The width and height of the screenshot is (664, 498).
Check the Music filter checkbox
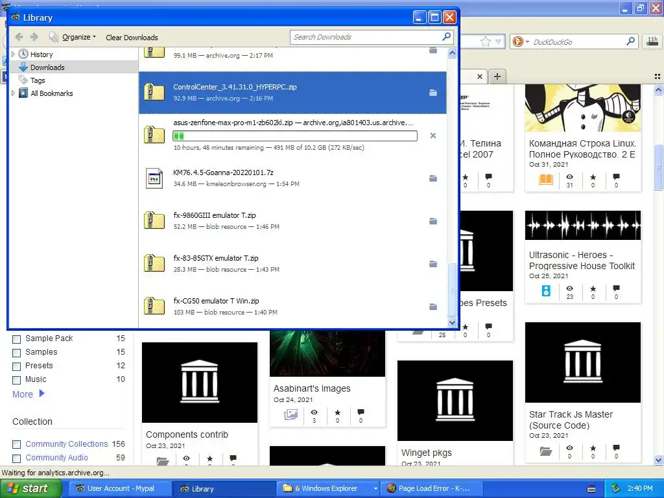coord(16,380)
